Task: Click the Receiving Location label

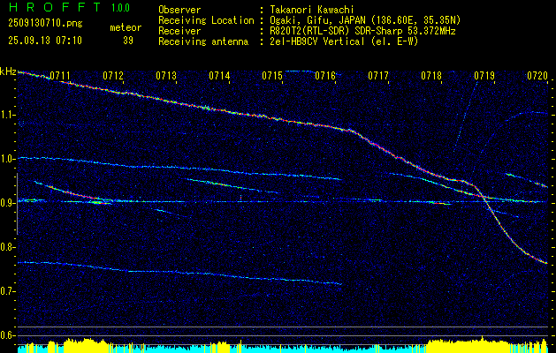Action: (206, 20)
